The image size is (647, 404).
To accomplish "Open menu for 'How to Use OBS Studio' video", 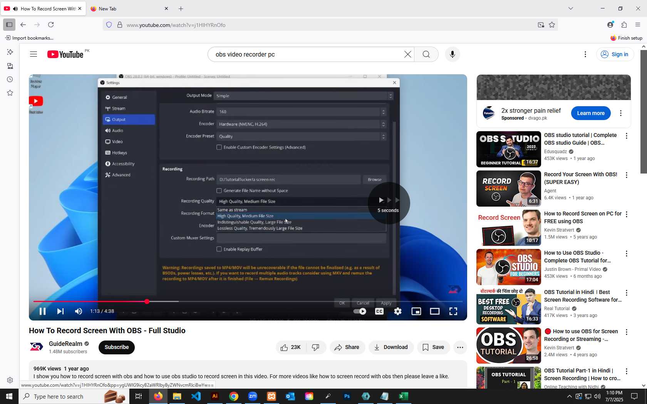I will coord(627,254).
